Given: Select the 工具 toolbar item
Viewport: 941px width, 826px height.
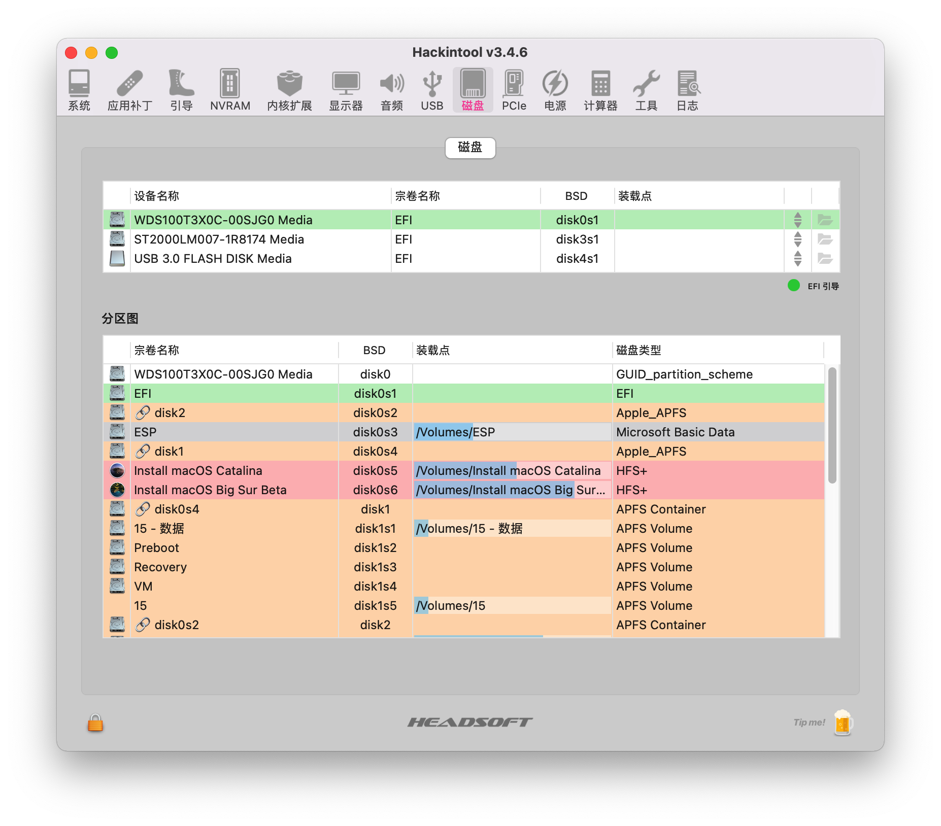Looking at the screenshot, I should pyautogui.click(x=646, y=90).
